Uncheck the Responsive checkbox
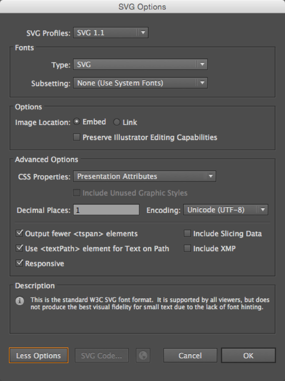 pyautogui.click(x=20, y=263)
